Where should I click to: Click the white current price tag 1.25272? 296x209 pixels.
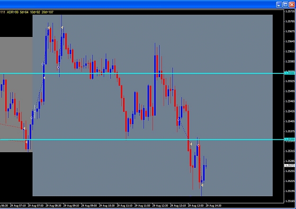tap(289, 165)
